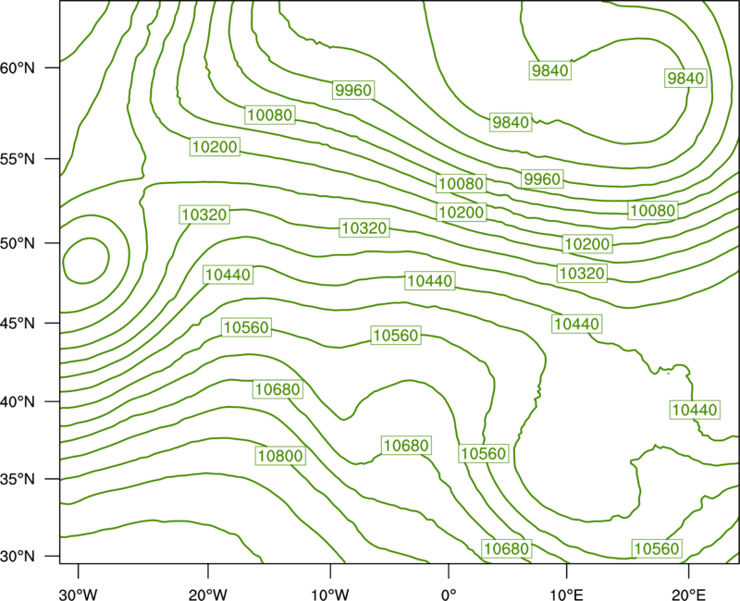Viewport: 740px width, 601px height.
Task: Click the 10560 label adjacent to a 10680 label
Action: tap(483, 453)
